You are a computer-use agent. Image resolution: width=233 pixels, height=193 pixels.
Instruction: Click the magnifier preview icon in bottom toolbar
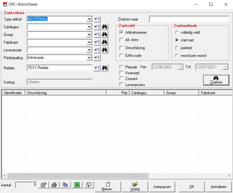pyautogui.click(x=89, y=185)
